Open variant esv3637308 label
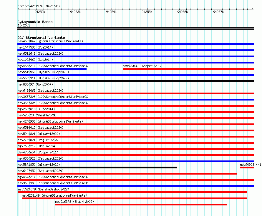The image size is (262, 216). tap(53, 183)
